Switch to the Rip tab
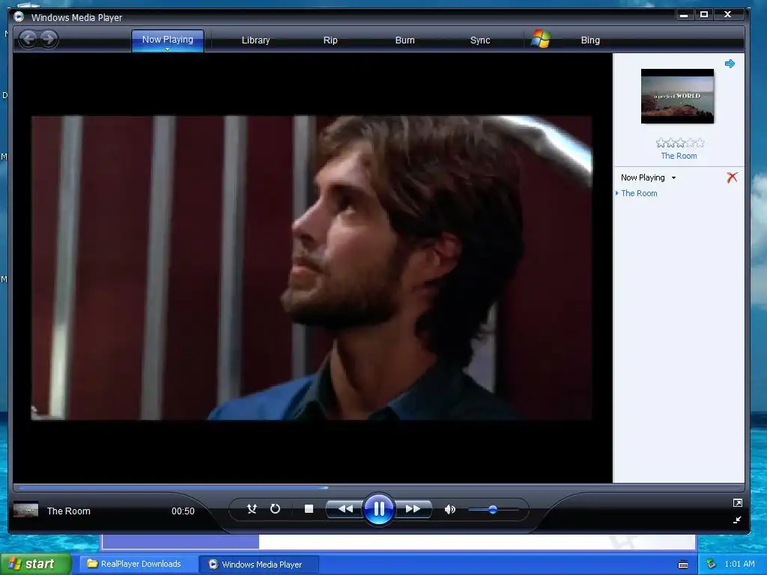This screenshot has width=767, height=575. pos(330,40)
